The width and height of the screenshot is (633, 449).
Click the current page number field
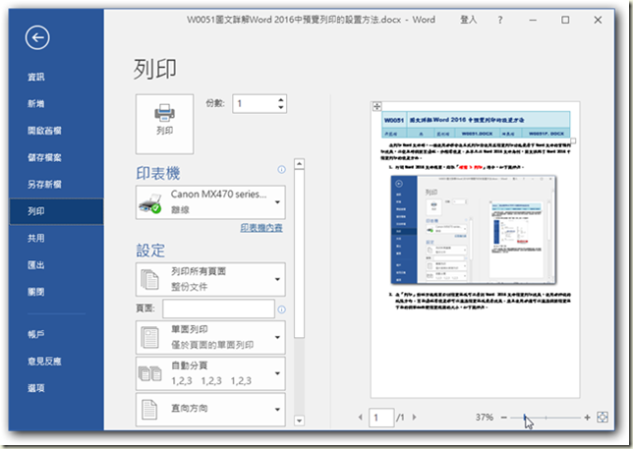coord(381,418)
